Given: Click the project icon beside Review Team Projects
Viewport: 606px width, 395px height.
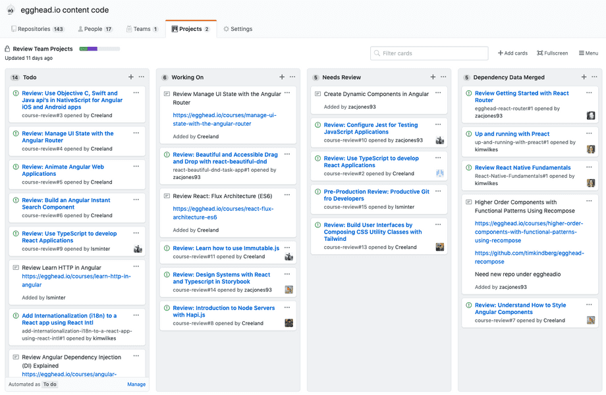Looking at the screenshot, I should coord(7,48).
